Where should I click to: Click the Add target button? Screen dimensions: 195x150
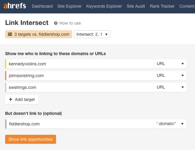tap(22, 99)
